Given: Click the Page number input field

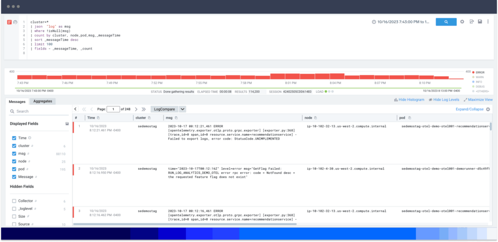Looking at the screenshot, I should point(113,109).
